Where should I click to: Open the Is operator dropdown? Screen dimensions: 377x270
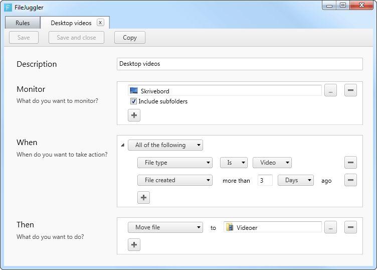[x=234, y=163]
